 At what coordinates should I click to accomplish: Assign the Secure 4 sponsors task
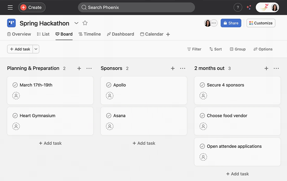click(x=203, y=96)
